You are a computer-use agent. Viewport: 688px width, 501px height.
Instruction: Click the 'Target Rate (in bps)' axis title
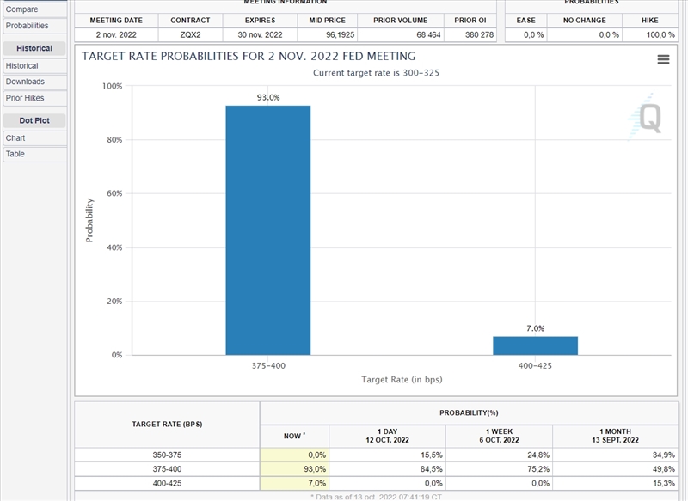402,380
